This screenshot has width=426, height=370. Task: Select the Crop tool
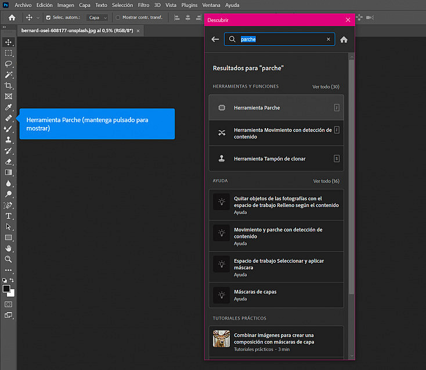9,86
